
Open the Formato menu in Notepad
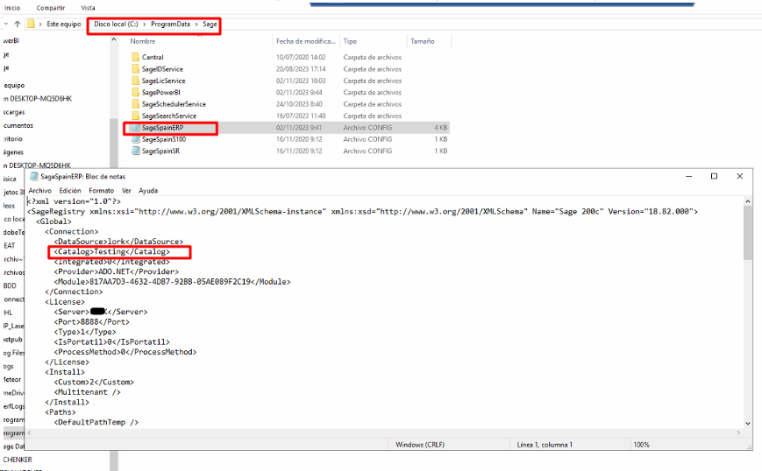tap(101, 191)
